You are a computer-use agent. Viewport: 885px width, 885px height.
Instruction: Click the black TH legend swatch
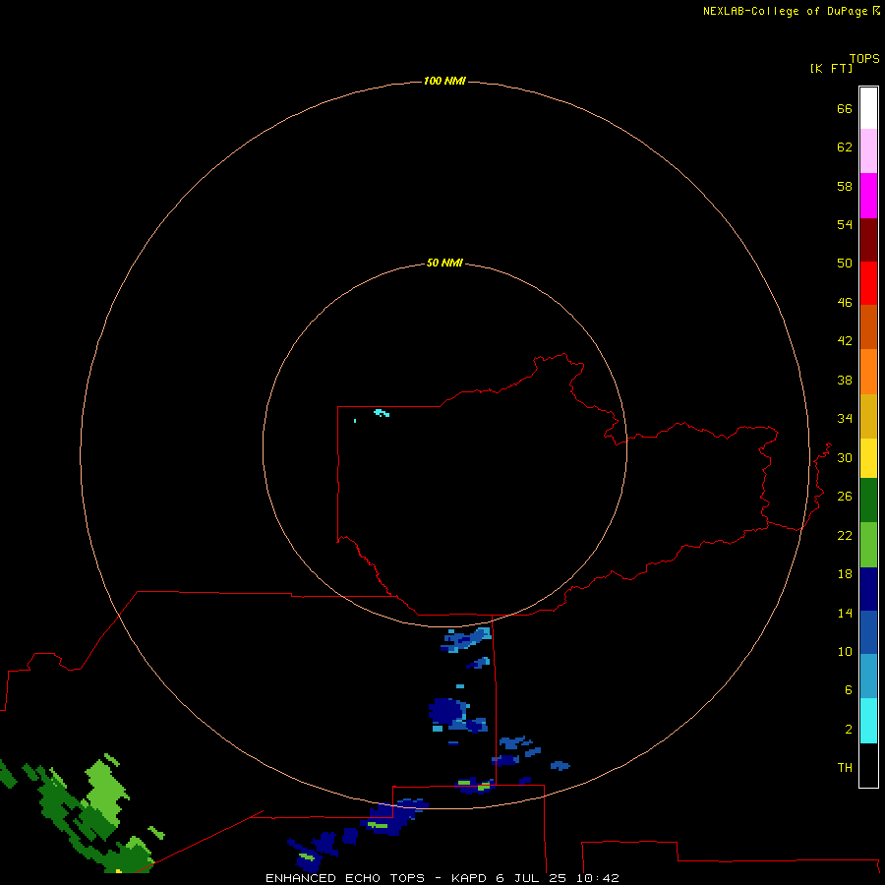(x=868, y=765)
